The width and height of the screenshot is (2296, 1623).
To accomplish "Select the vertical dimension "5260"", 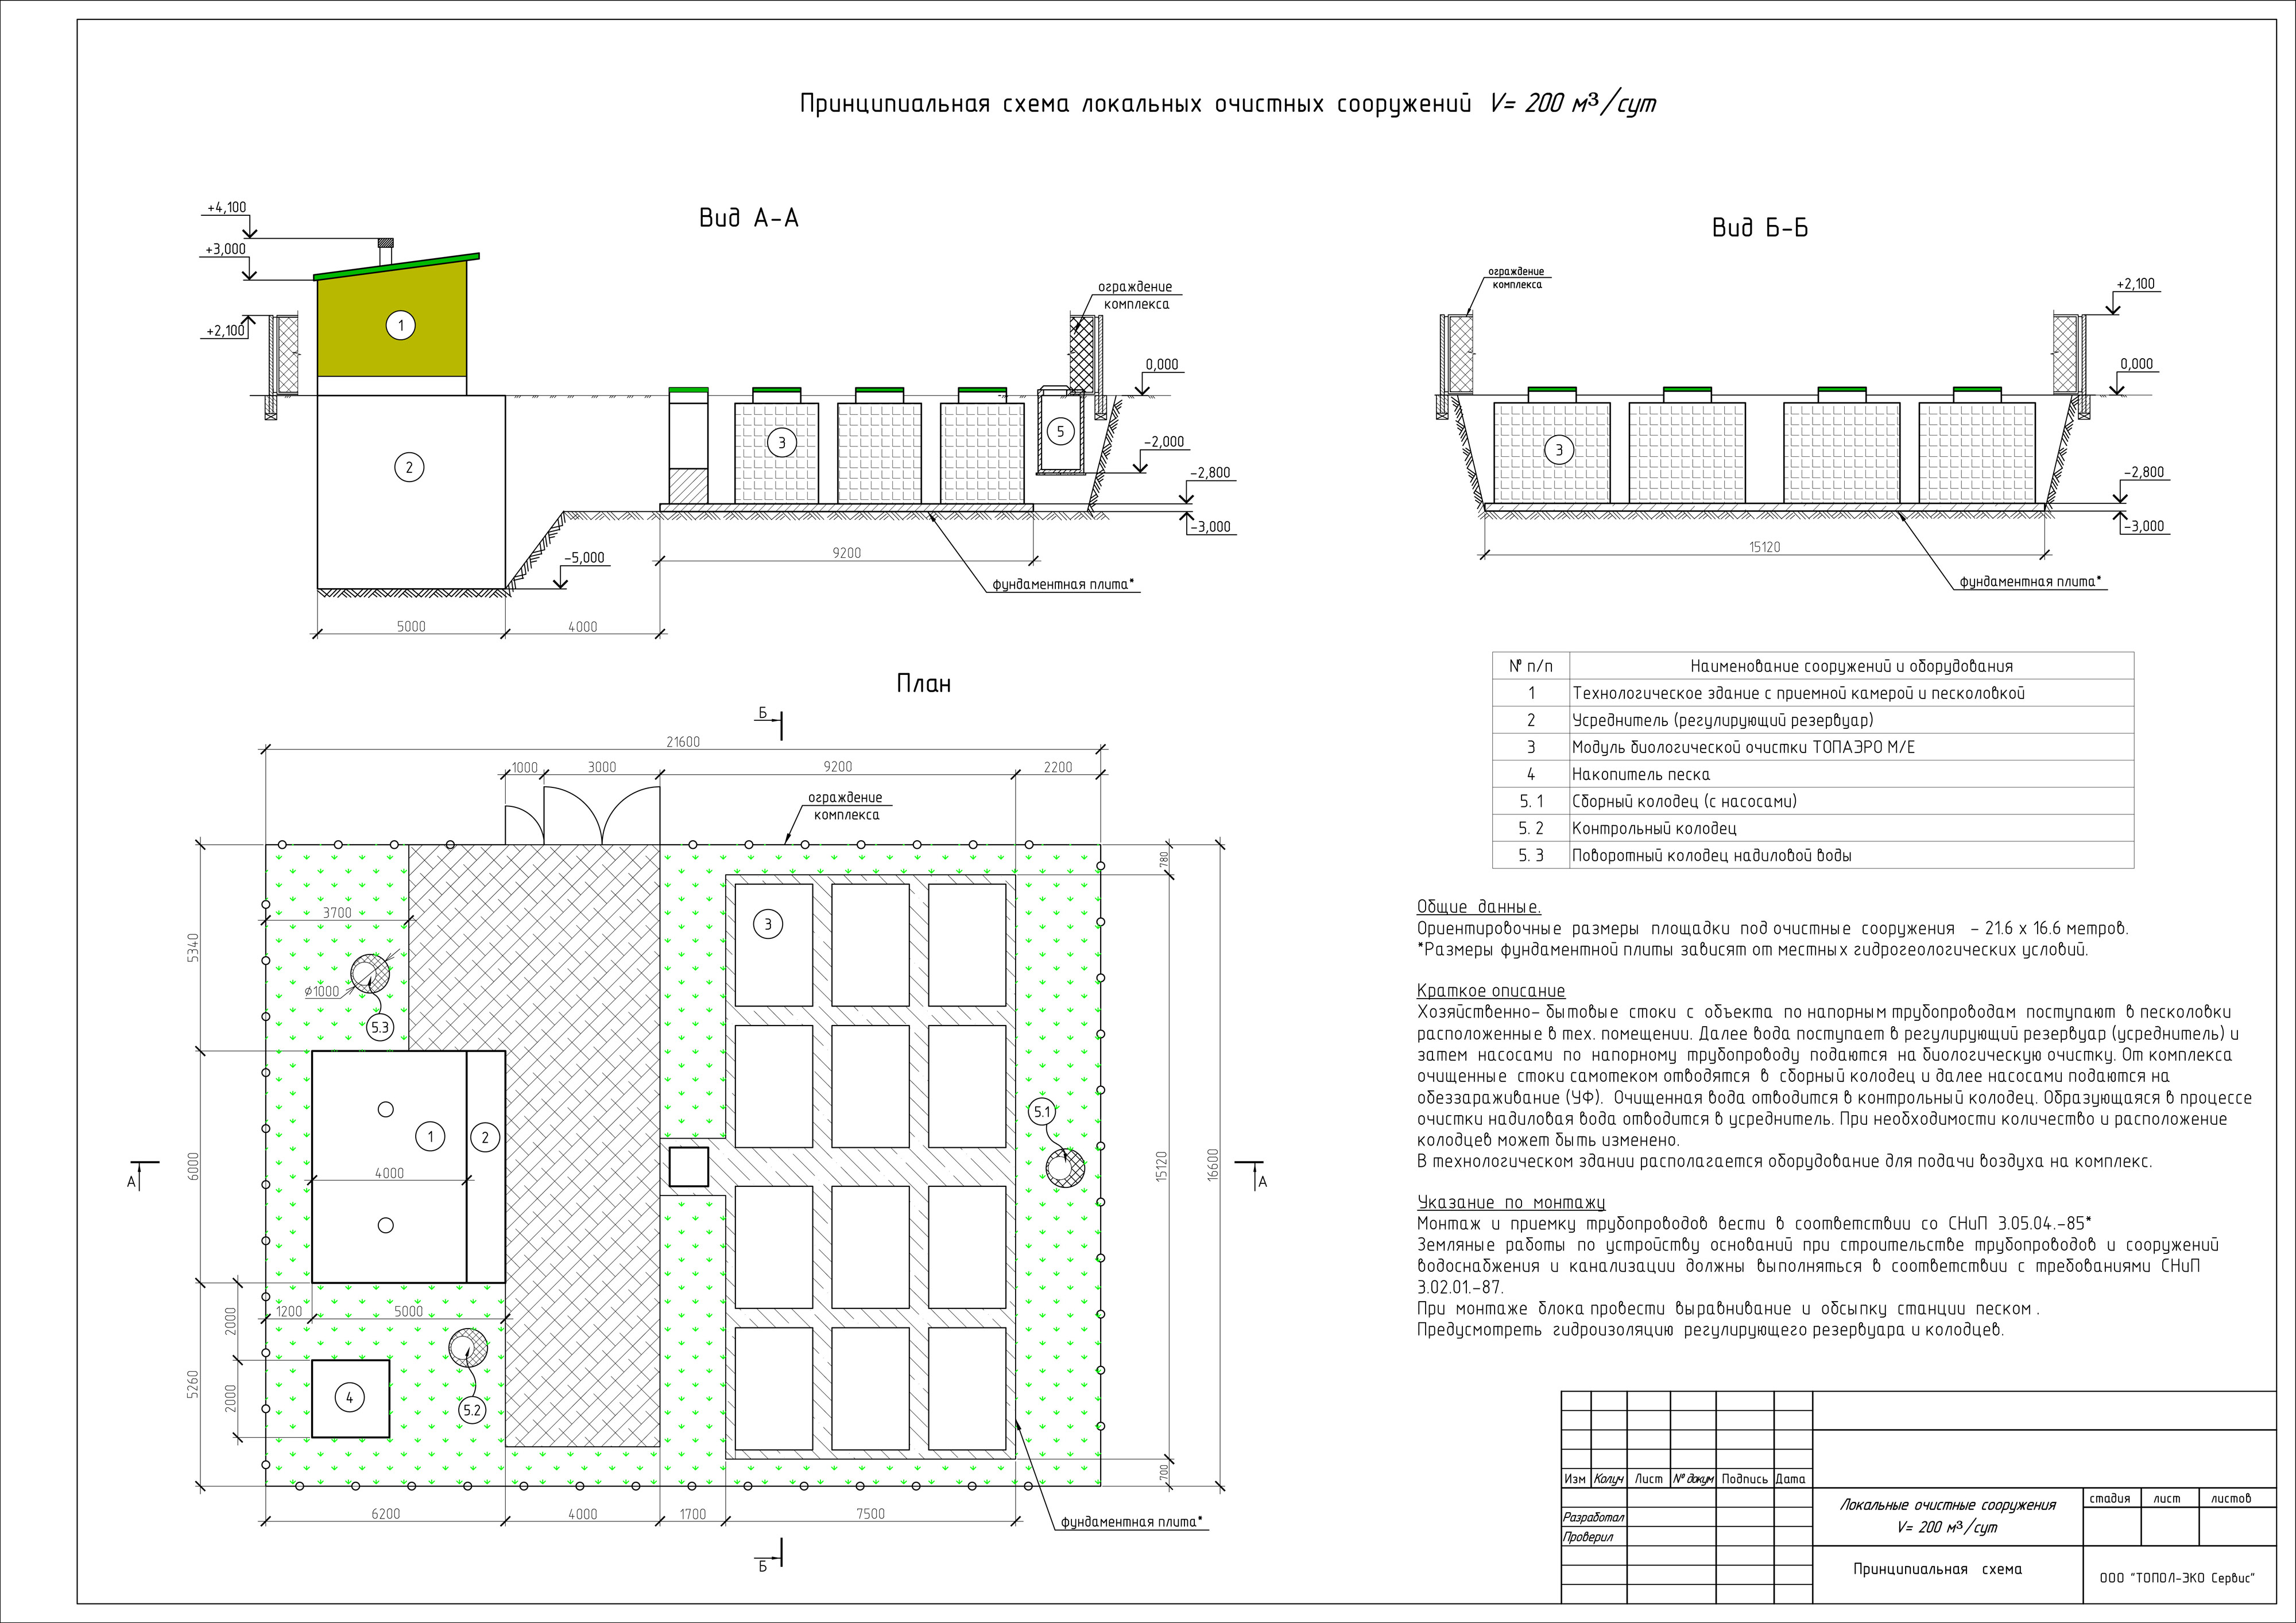I will 194,1384.
